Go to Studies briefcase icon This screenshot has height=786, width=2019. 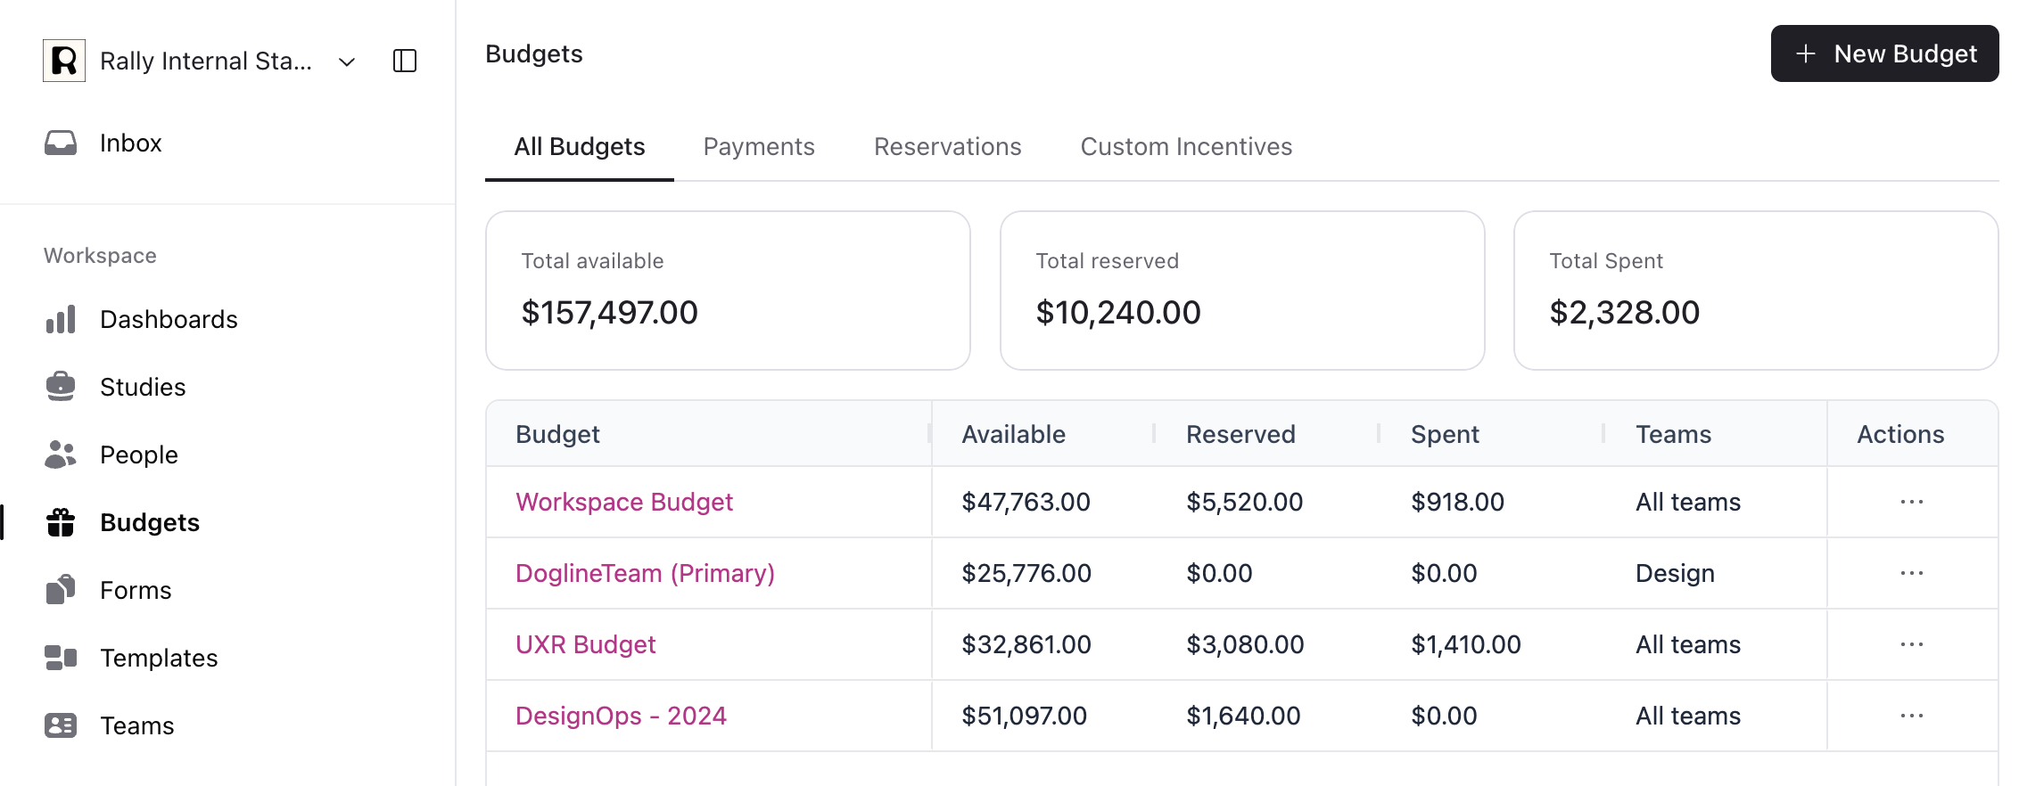61,387
